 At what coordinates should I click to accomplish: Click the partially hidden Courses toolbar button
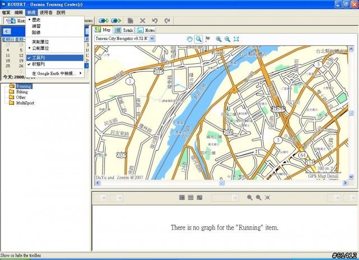click(x=89, y=21)
